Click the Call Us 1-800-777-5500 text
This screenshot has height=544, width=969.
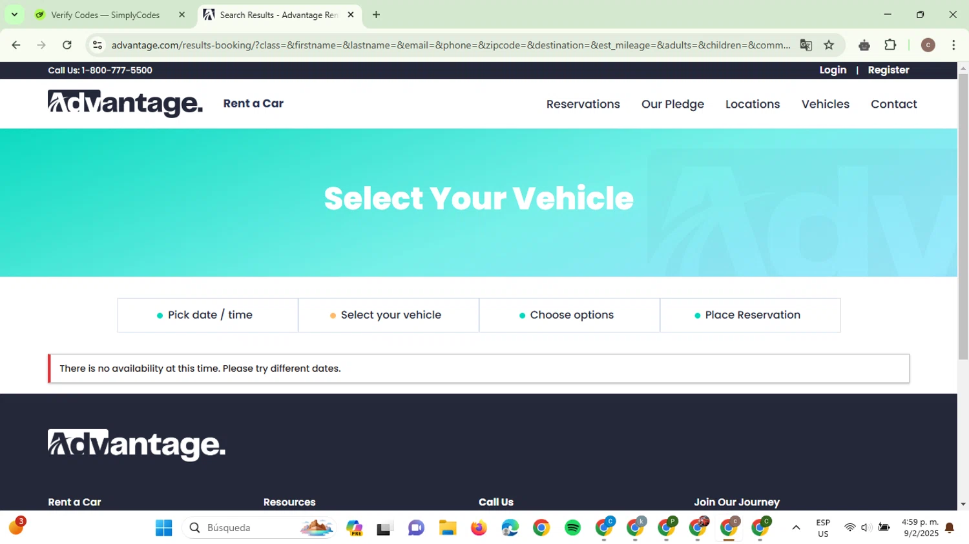point(100,70)
